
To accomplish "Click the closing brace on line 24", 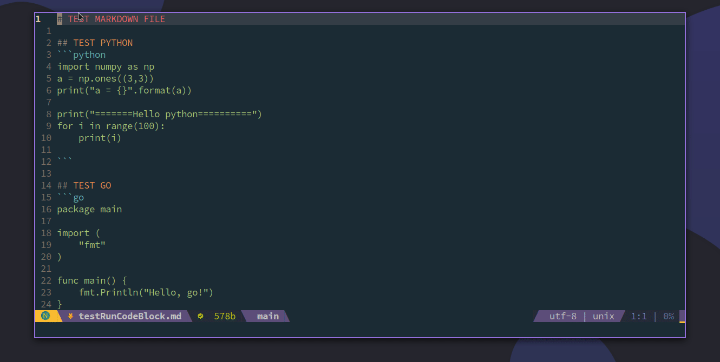I will tap(60, 304).
